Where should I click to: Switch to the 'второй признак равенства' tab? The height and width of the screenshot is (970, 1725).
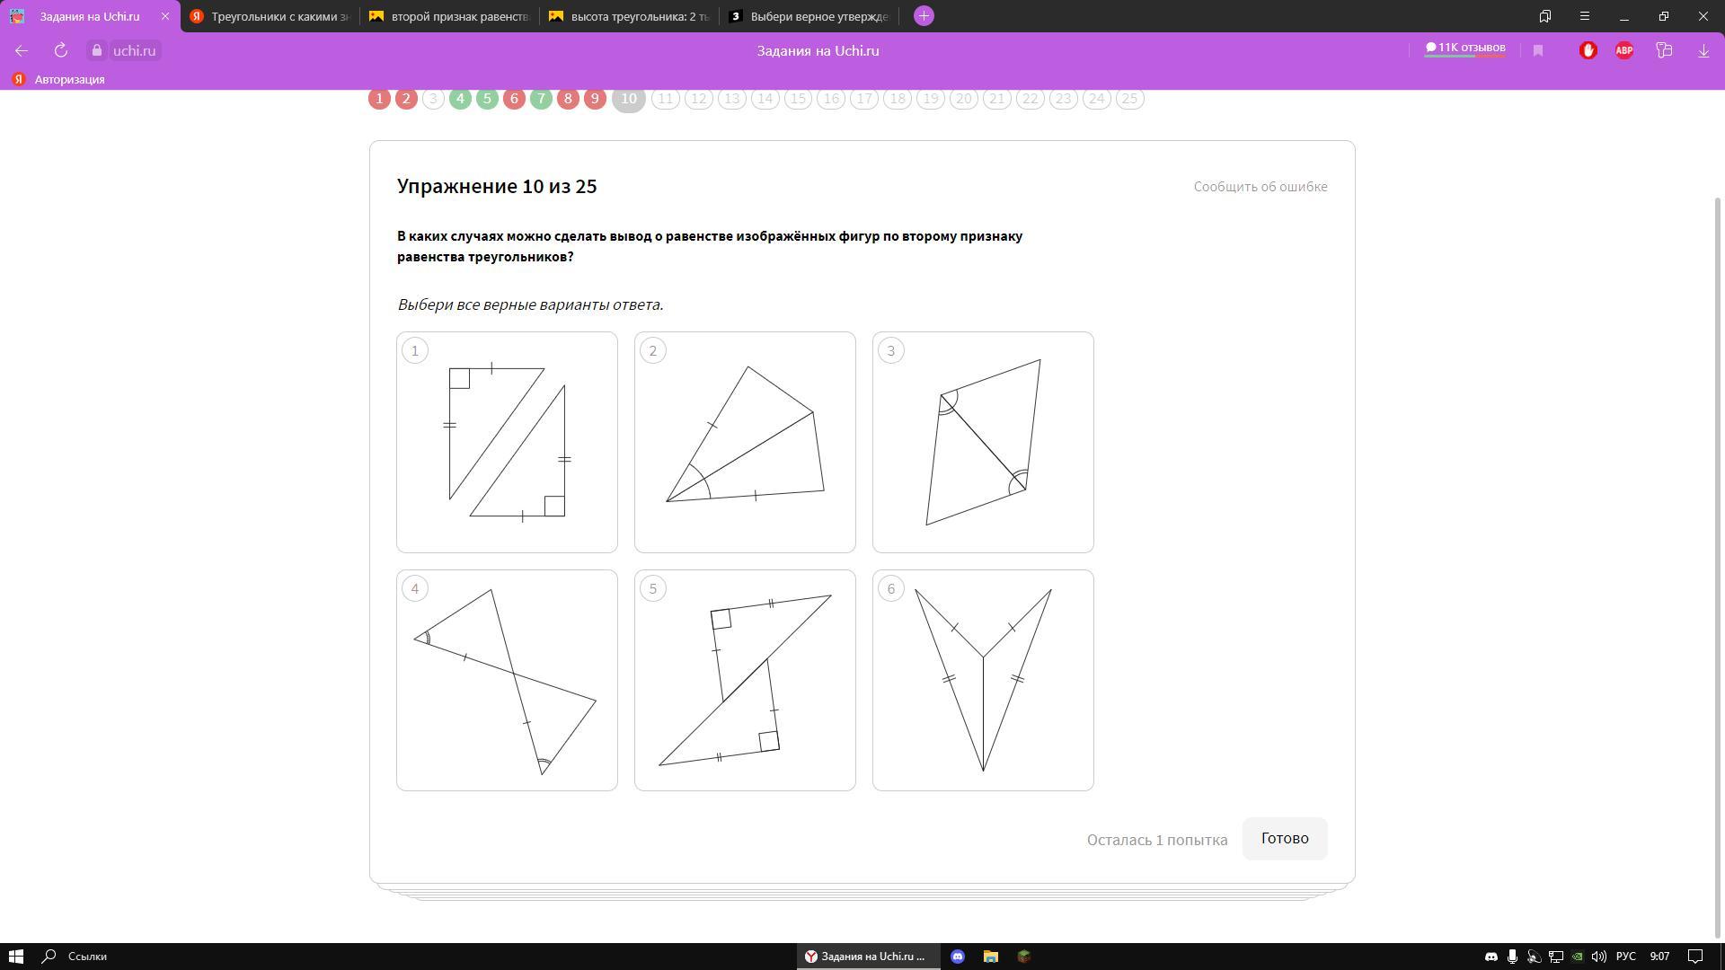pyautogui.click(x=449, y=16)
